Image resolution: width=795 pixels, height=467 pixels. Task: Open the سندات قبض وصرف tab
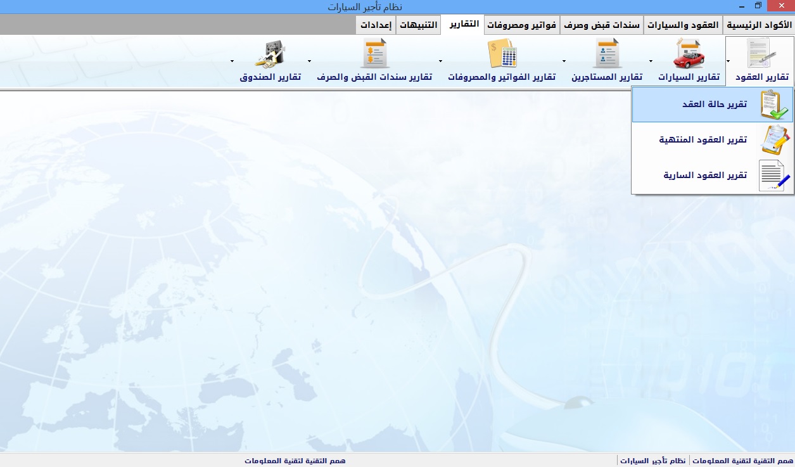coord(602,25)
